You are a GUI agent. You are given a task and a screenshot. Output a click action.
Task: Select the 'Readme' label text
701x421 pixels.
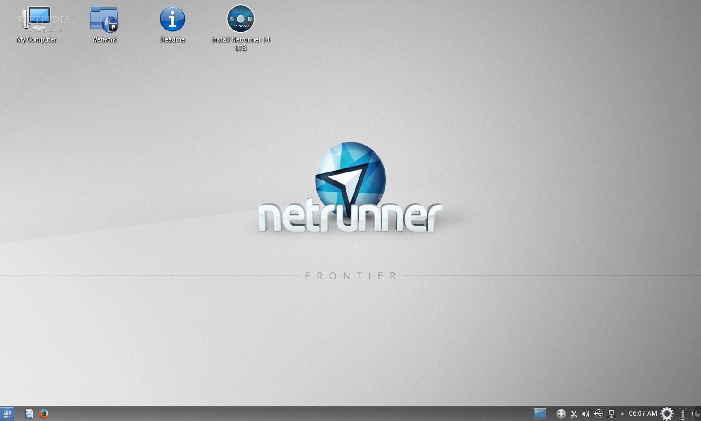(x=173, y=39)
